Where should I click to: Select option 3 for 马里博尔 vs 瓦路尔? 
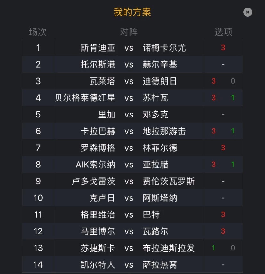(x=223, y=231)
